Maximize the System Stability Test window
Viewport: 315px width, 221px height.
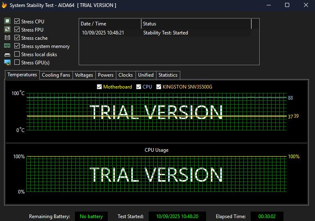[287, 5]
